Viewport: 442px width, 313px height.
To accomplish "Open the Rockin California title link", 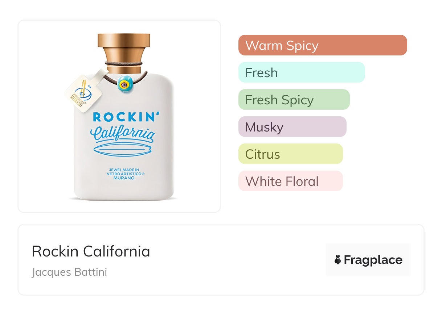I will pos(91,251).
